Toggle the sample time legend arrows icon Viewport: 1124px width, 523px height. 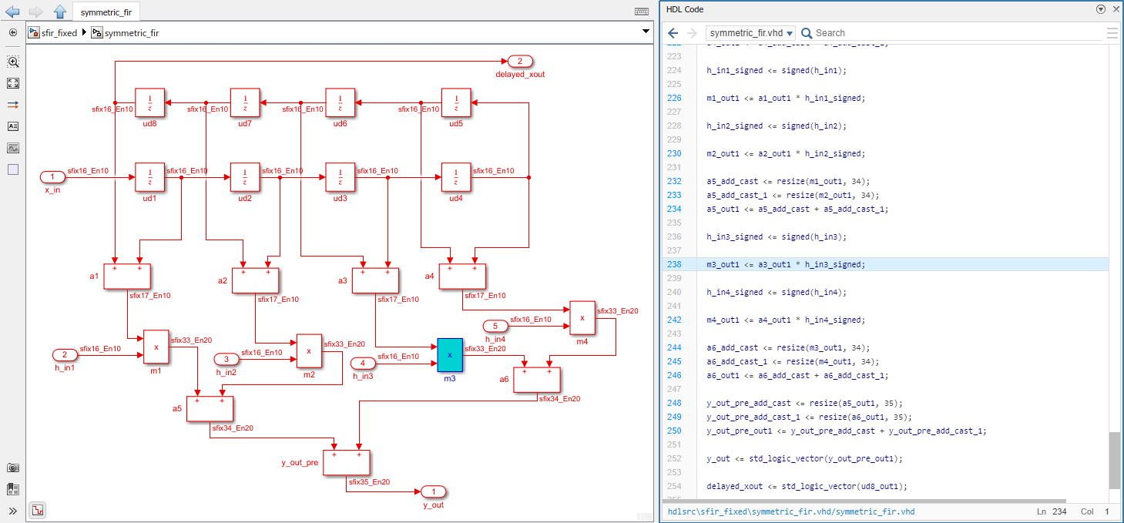13,104
